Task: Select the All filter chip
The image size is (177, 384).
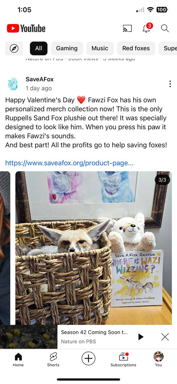Action: (39, 48)
